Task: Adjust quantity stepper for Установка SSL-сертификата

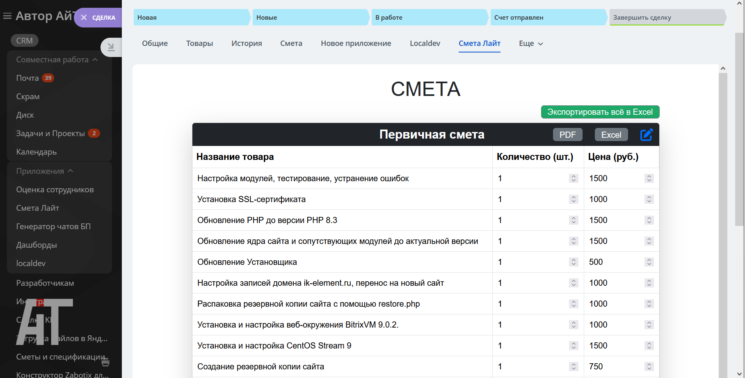Action: pyautogui.click(x=574, y=199)
